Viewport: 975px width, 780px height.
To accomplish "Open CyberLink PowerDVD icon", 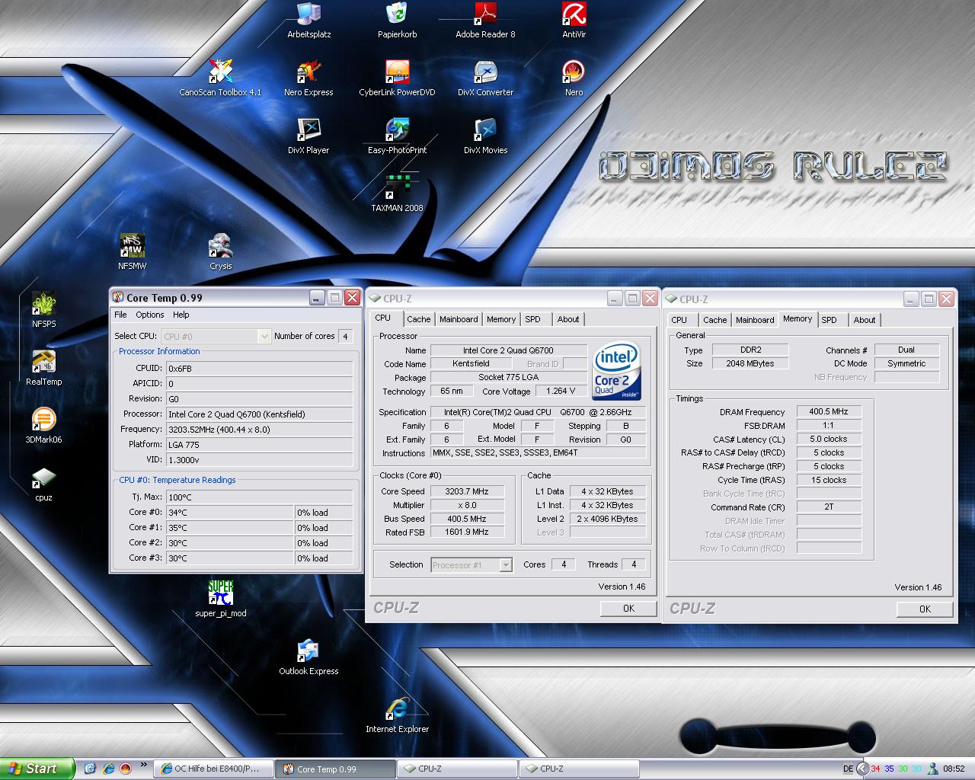I will [x=397, y=78].
